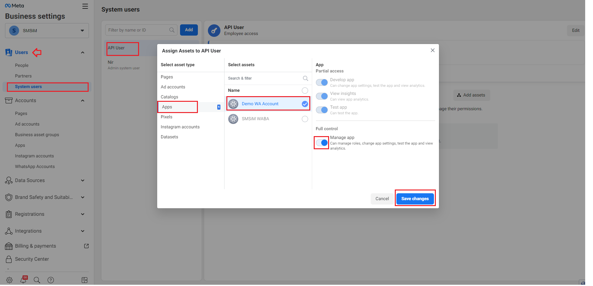This screenshot has height=286, width=593.
Task: Click the Add system user button
Action: point(189,30)
